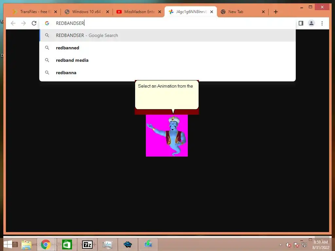The height and width of the screenshot is (251, 335).
Task: Close the J4gc1g6NN8Inrv tab
Action: tap(212, 12)
